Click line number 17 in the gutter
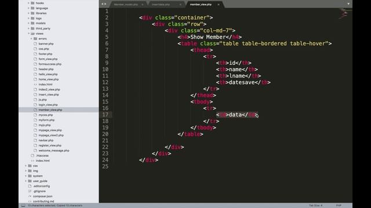 tap(105, 114)
